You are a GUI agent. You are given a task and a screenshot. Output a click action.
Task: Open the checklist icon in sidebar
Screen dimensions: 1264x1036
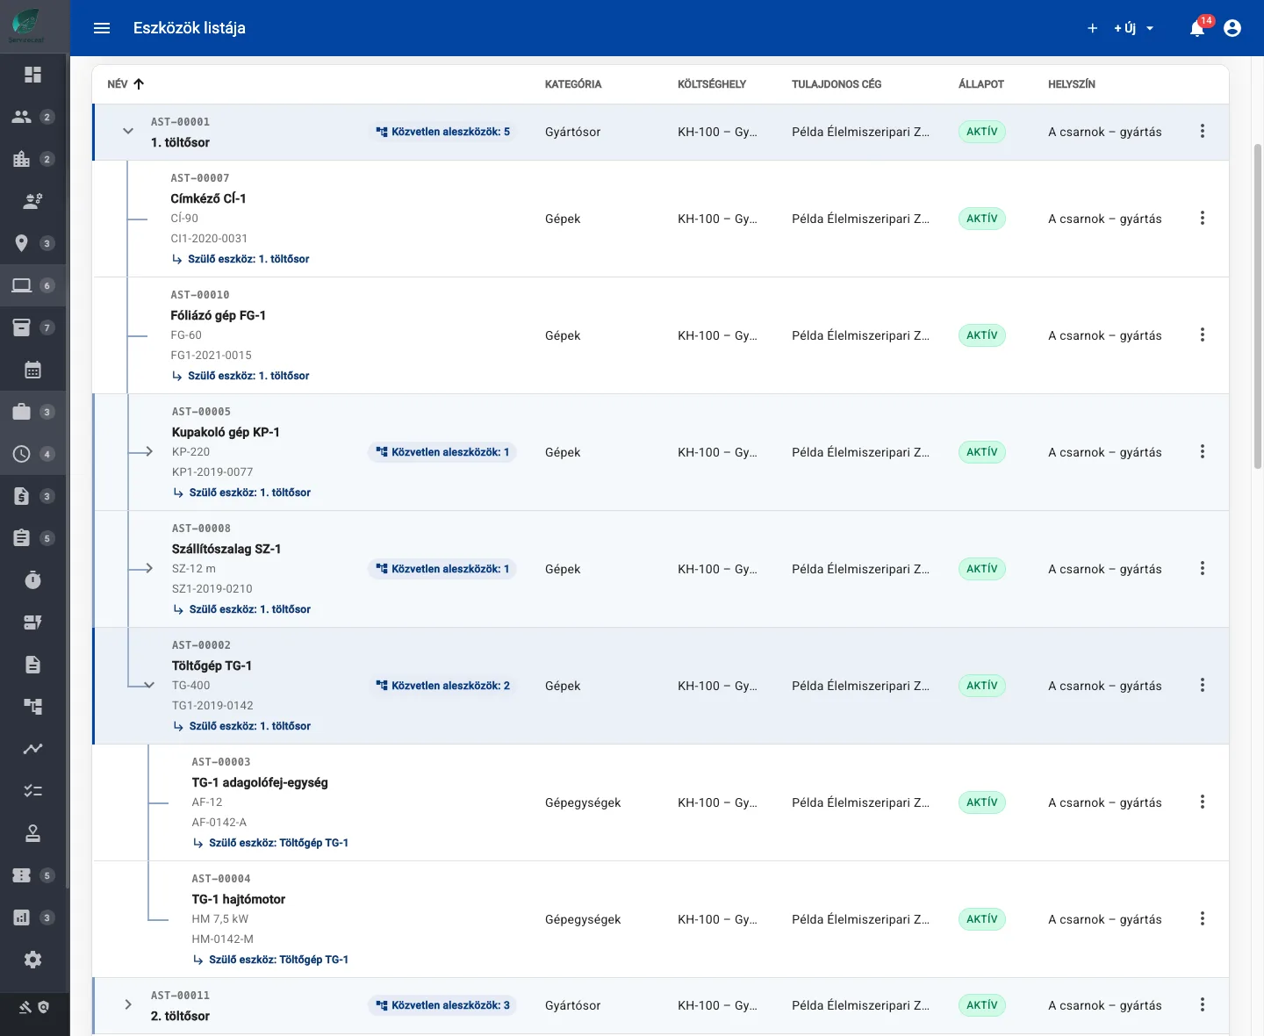[x=32, y=791]
